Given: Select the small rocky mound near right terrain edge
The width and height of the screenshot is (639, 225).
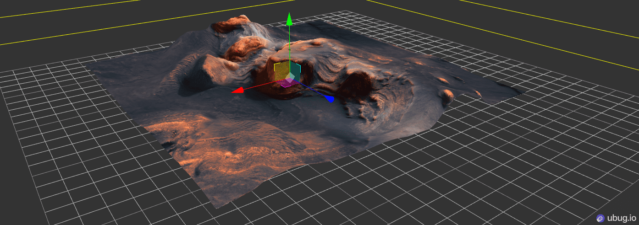Looking at the screenshot, I should [446, 96].
